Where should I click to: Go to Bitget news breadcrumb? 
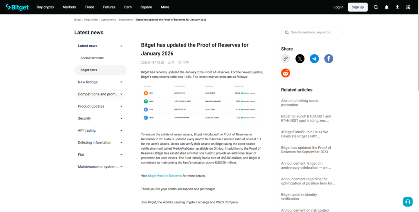pyautogui.click(x=126, y=20)
